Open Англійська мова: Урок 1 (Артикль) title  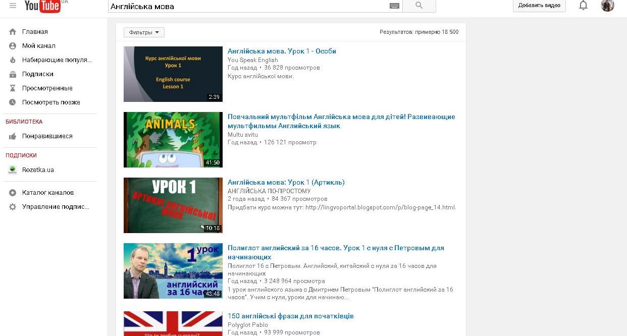[286, 182]
